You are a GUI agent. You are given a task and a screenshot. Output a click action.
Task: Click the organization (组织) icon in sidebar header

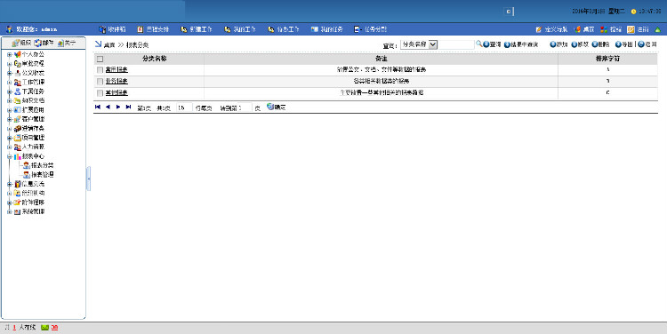point(16,43)
